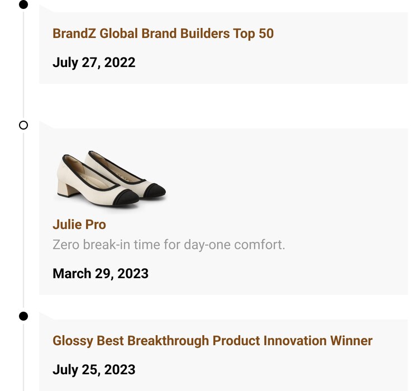Select the hollow timeline marker for Julie Pro
The height and width of the screenshot is (391, 419).
(x=23, y=125)
